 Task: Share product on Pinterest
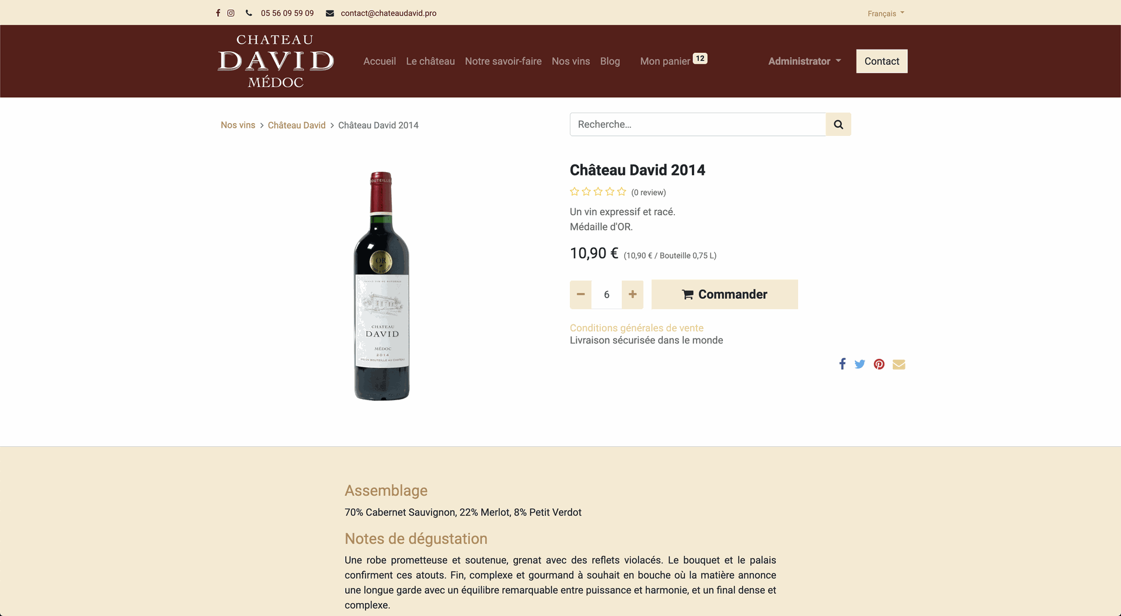[x=879, y=364]
